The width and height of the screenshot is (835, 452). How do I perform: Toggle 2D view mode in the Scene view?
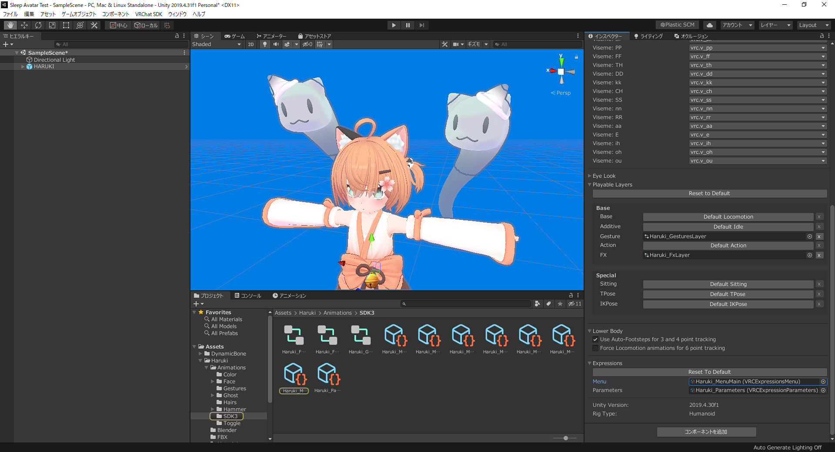click(x=250, y=44)
